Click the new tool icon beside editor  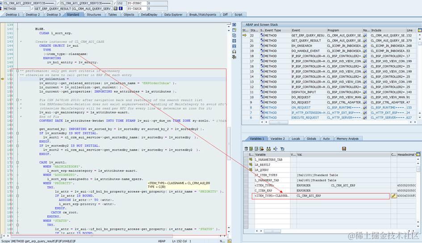tap(234, 30)
